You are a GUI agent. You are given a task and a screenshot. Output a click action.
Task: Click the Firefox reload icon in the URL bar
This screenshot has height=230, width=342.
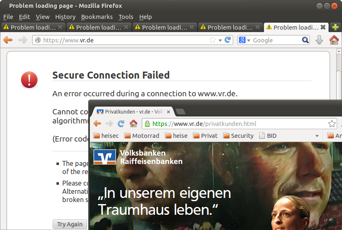pos(228,40)
